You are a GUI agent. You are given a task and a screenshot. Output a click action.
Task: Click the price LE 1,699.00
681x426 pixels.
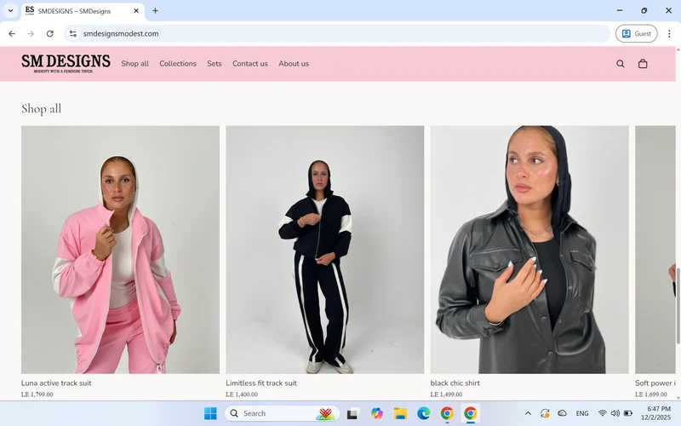point(650,394)
